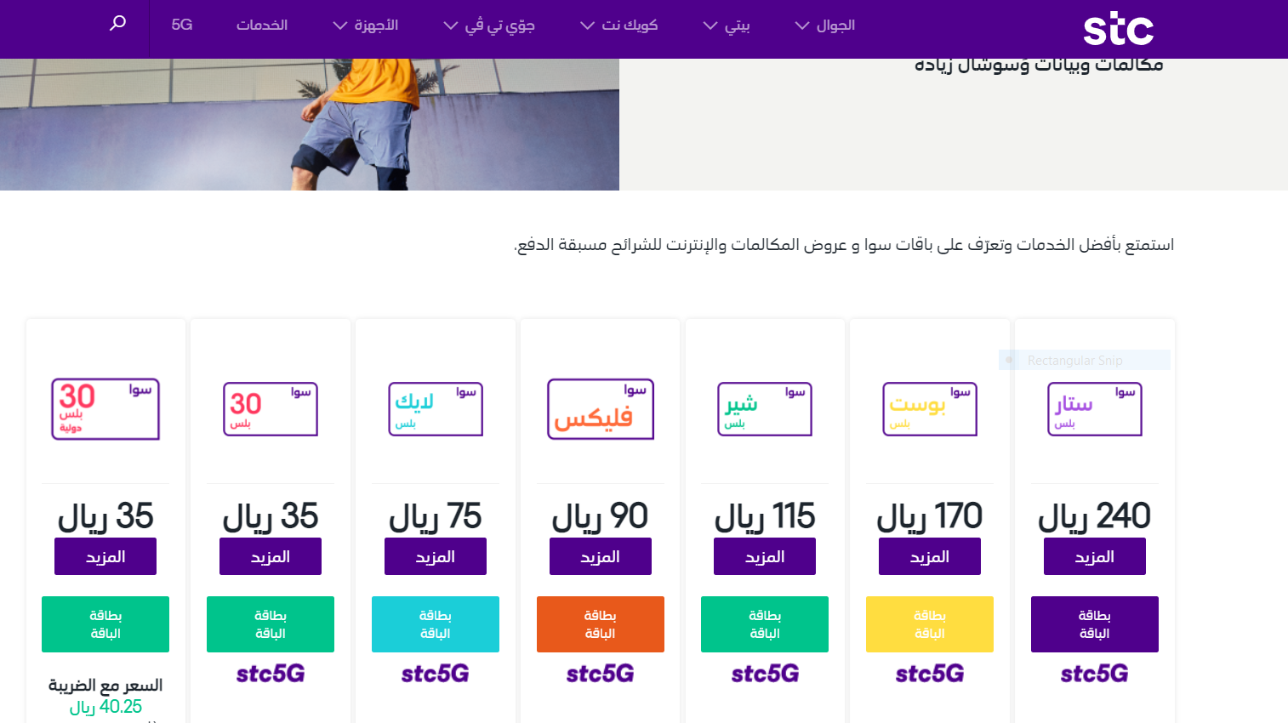1288x723 pixels.
Task: Click المزيد under the 240 riyal plan
Action: point(1094,555)
